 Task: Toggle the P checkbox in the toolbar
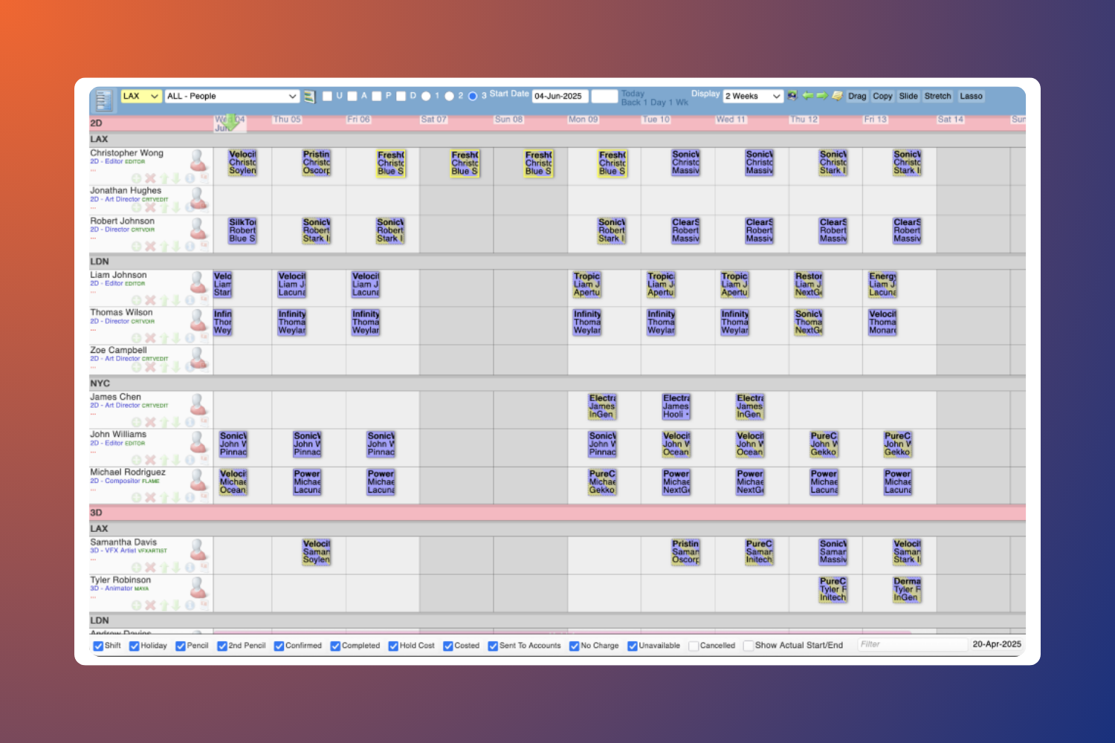(x=377, y=96)
